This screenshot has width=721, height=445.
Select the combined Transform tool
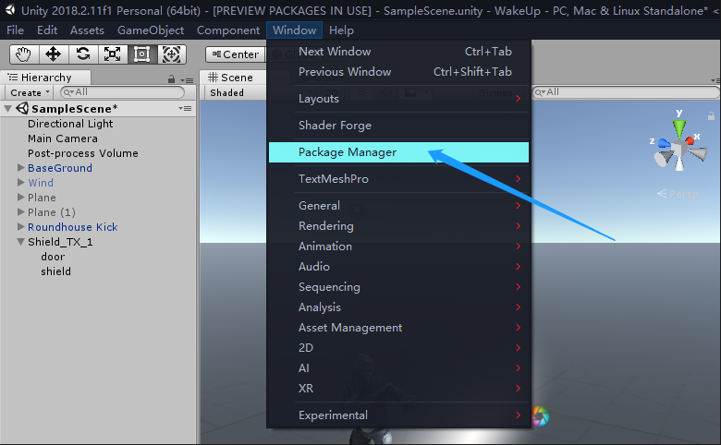pos(171,54)
